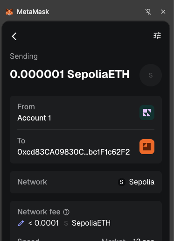
Task: Click the MetaMask title text
Action: [x=33, y=12]
